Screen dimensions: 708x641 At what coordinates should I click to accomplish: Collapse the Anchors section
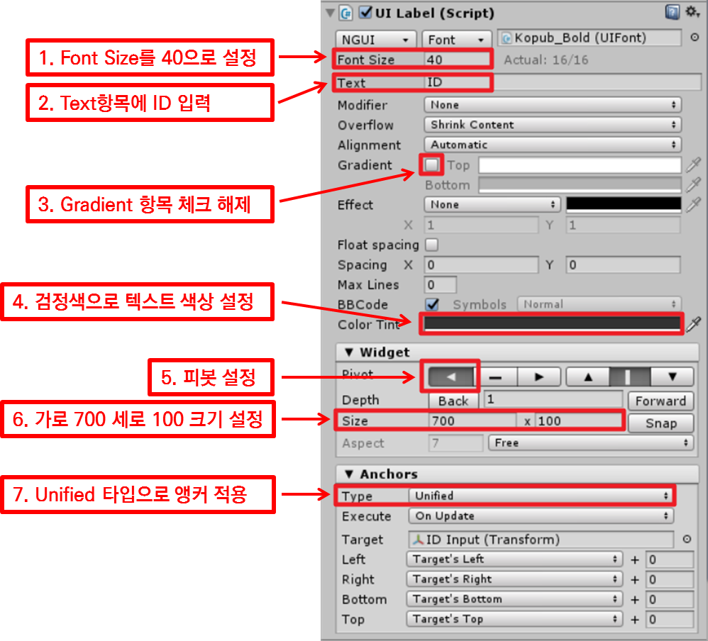348,474
